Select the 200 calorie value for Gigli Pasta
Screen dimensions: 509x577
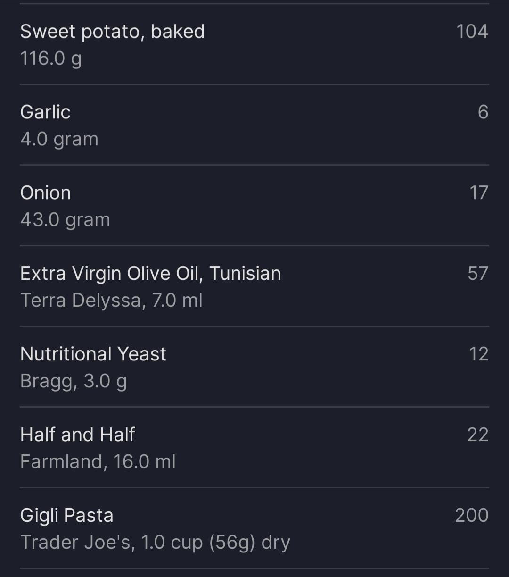471,516
